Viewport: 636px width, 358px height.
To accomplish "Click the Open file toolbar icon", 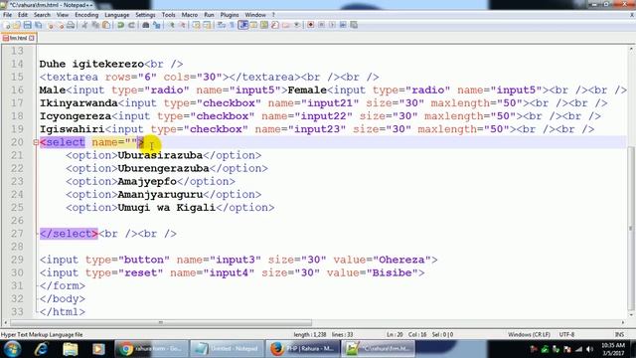I will 16,25.
